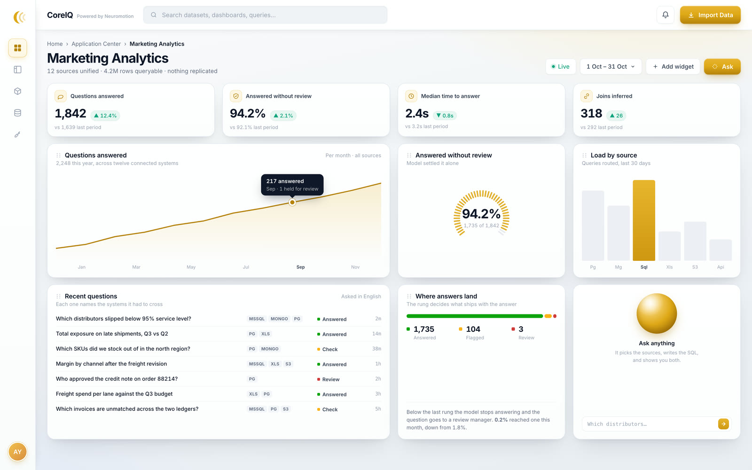
Task: Click the Marketing Analytics breadcrumb
Action: [157, 44]
